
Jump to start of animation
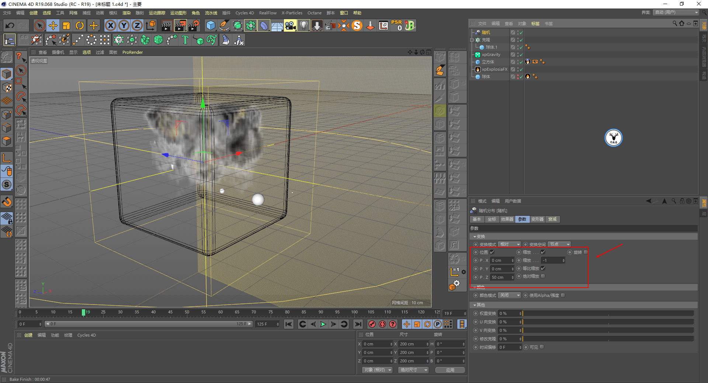point(289,324)
